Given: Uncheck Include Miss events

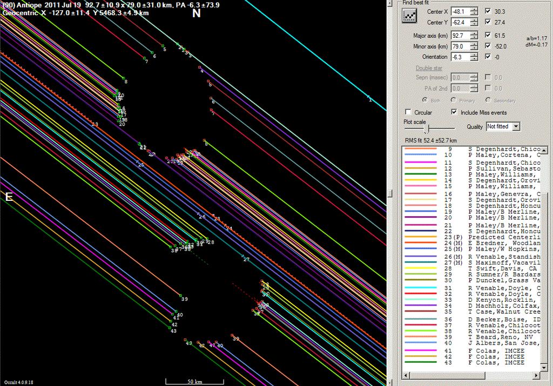Looking at the screenshot, I should [454, 112].
